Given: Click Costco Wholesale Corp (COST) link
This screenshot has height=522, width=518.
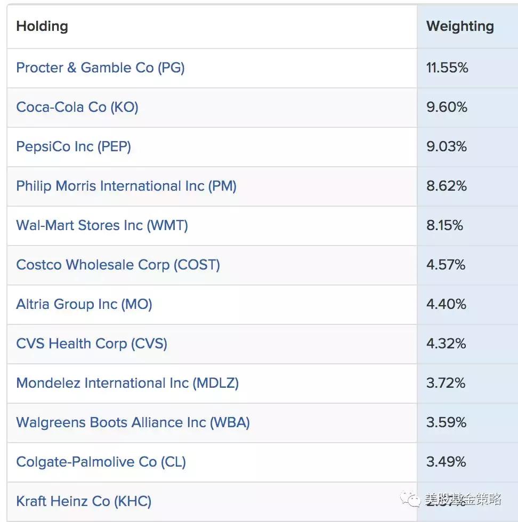Looking at the screenshot, I should click(x=118, y=265).
